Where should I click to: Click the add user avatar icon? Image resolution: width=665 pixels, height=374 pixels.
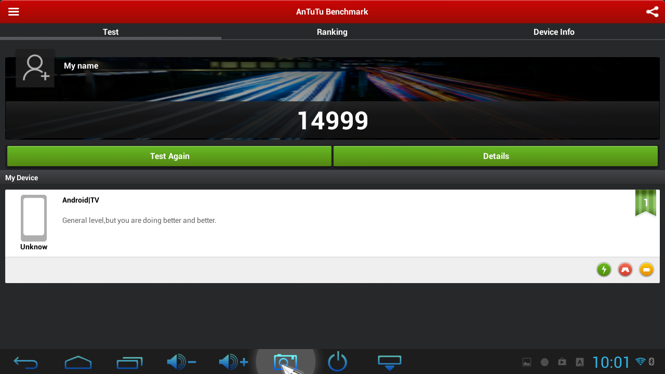(x=35, y=68)
